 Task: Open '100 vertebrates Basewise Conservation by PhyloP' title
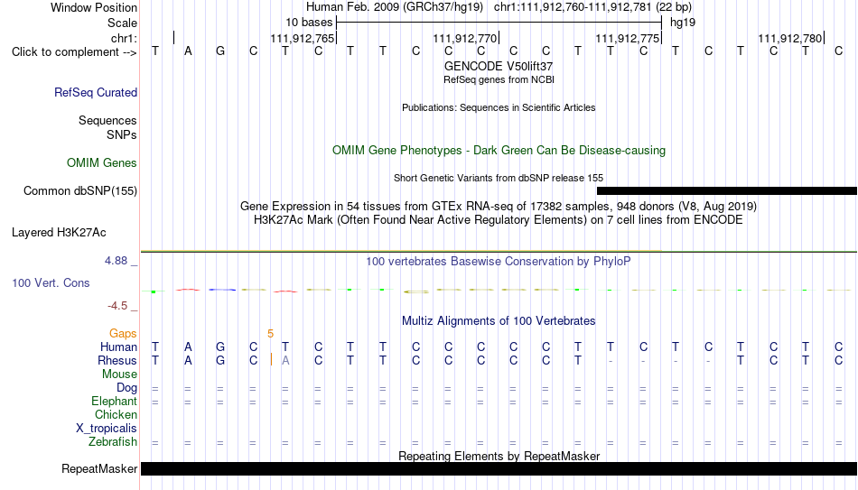[499, 262]
